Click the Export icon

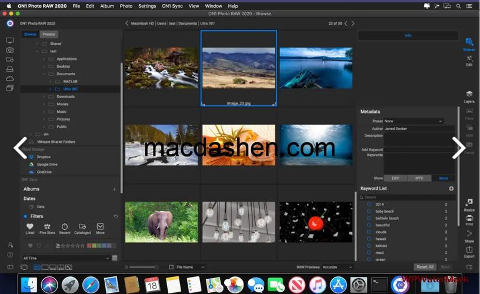(469, 251)
